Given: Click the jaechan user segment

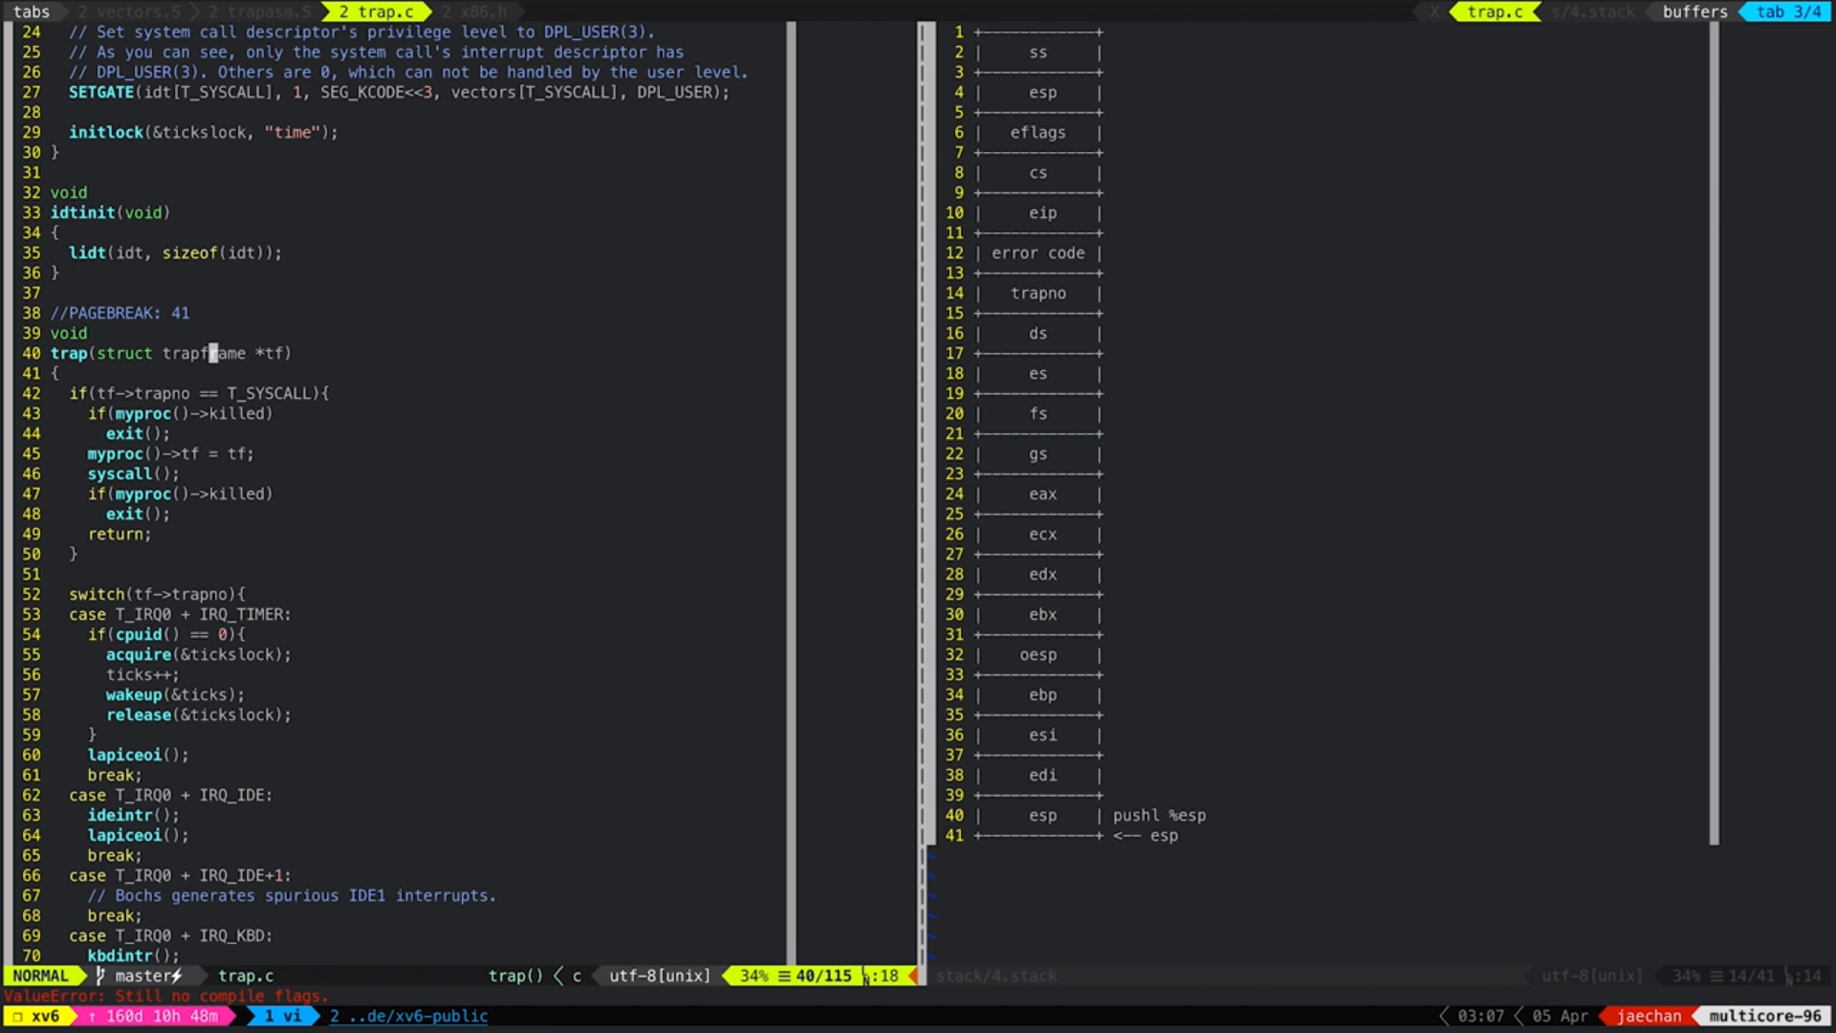Looking at the screenshot, I should 1649,1016.
